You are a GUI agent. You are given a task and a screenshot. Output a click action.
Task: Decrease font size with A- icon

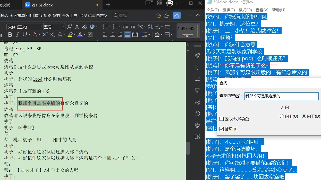click(77, 27)
